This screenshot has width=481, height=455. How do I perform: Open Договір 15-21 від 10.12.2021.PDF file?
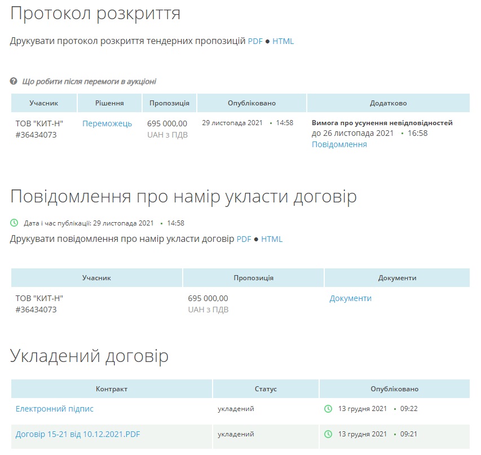click(78, 434)
